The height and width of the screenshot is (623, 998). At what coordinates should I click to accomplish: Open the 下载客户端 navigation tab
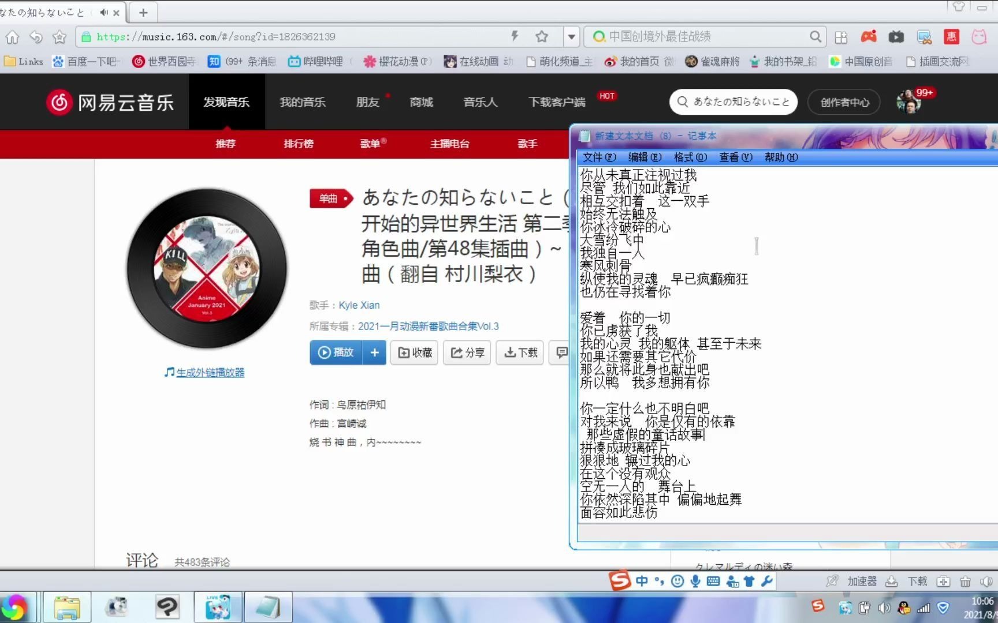coord(557,102)
